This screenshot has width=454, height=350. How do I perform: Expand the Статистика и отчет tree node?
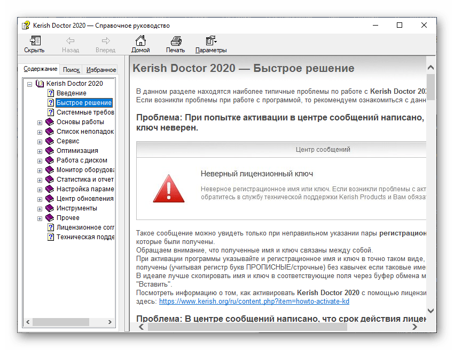point(40,180)
